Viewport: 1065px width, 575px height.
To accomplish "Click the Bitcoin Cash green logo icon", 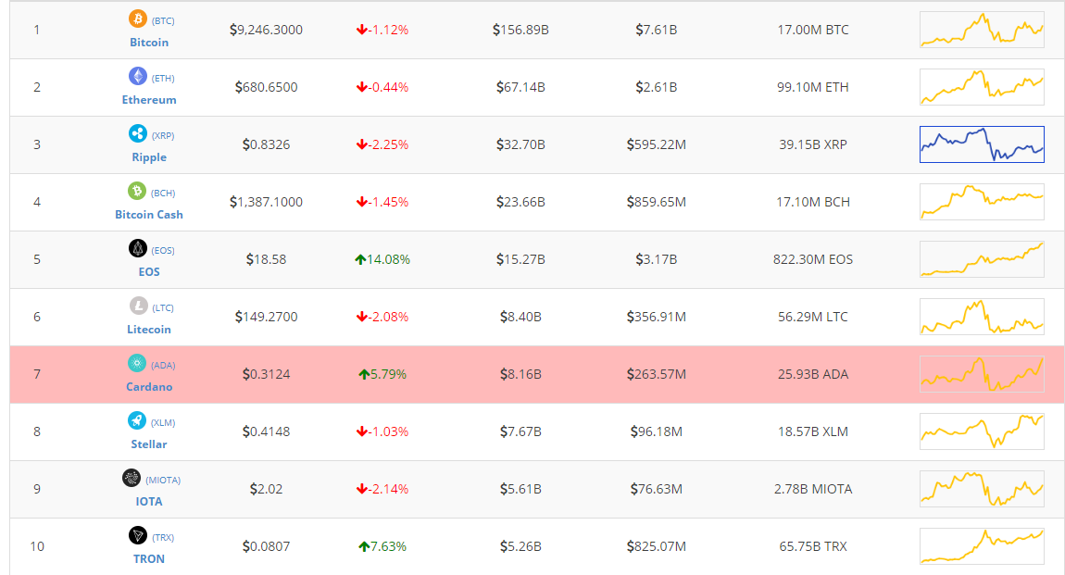I will point(137,191).
